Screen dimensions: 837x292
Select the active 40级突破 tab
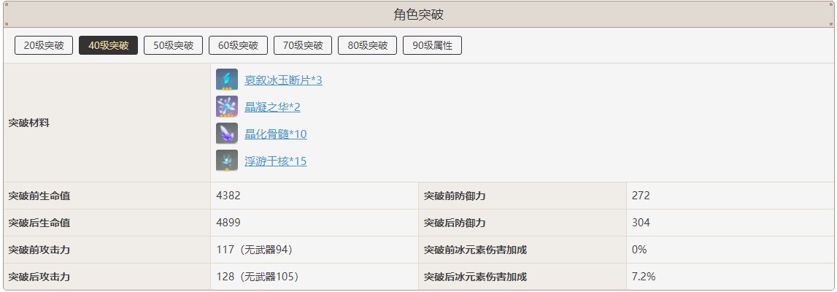(108, 45)
